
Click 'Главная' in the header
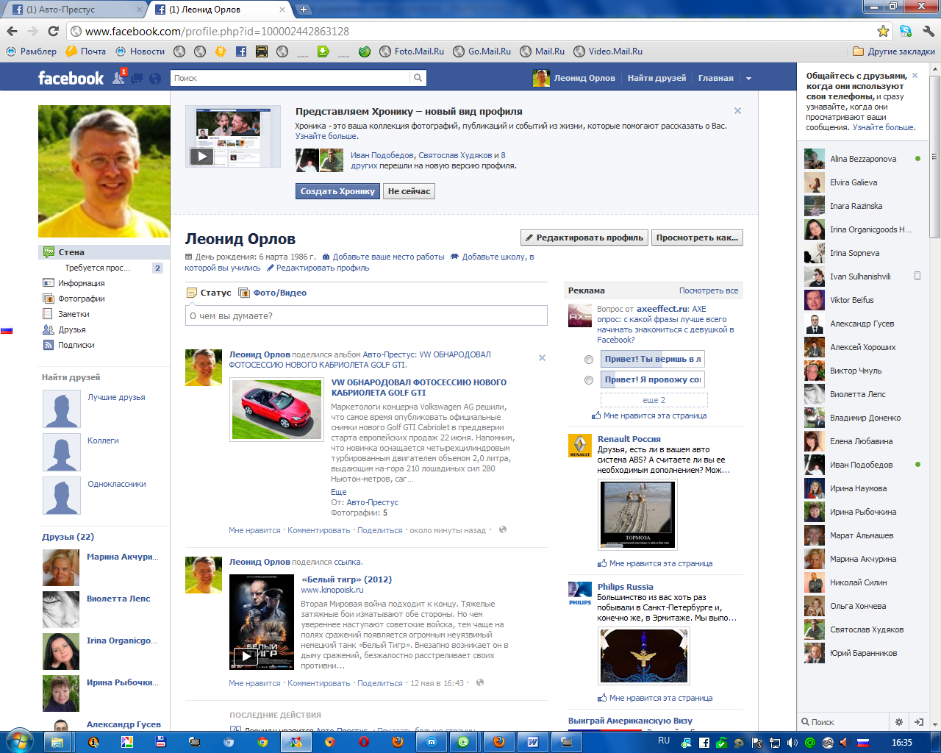[715, 78]
